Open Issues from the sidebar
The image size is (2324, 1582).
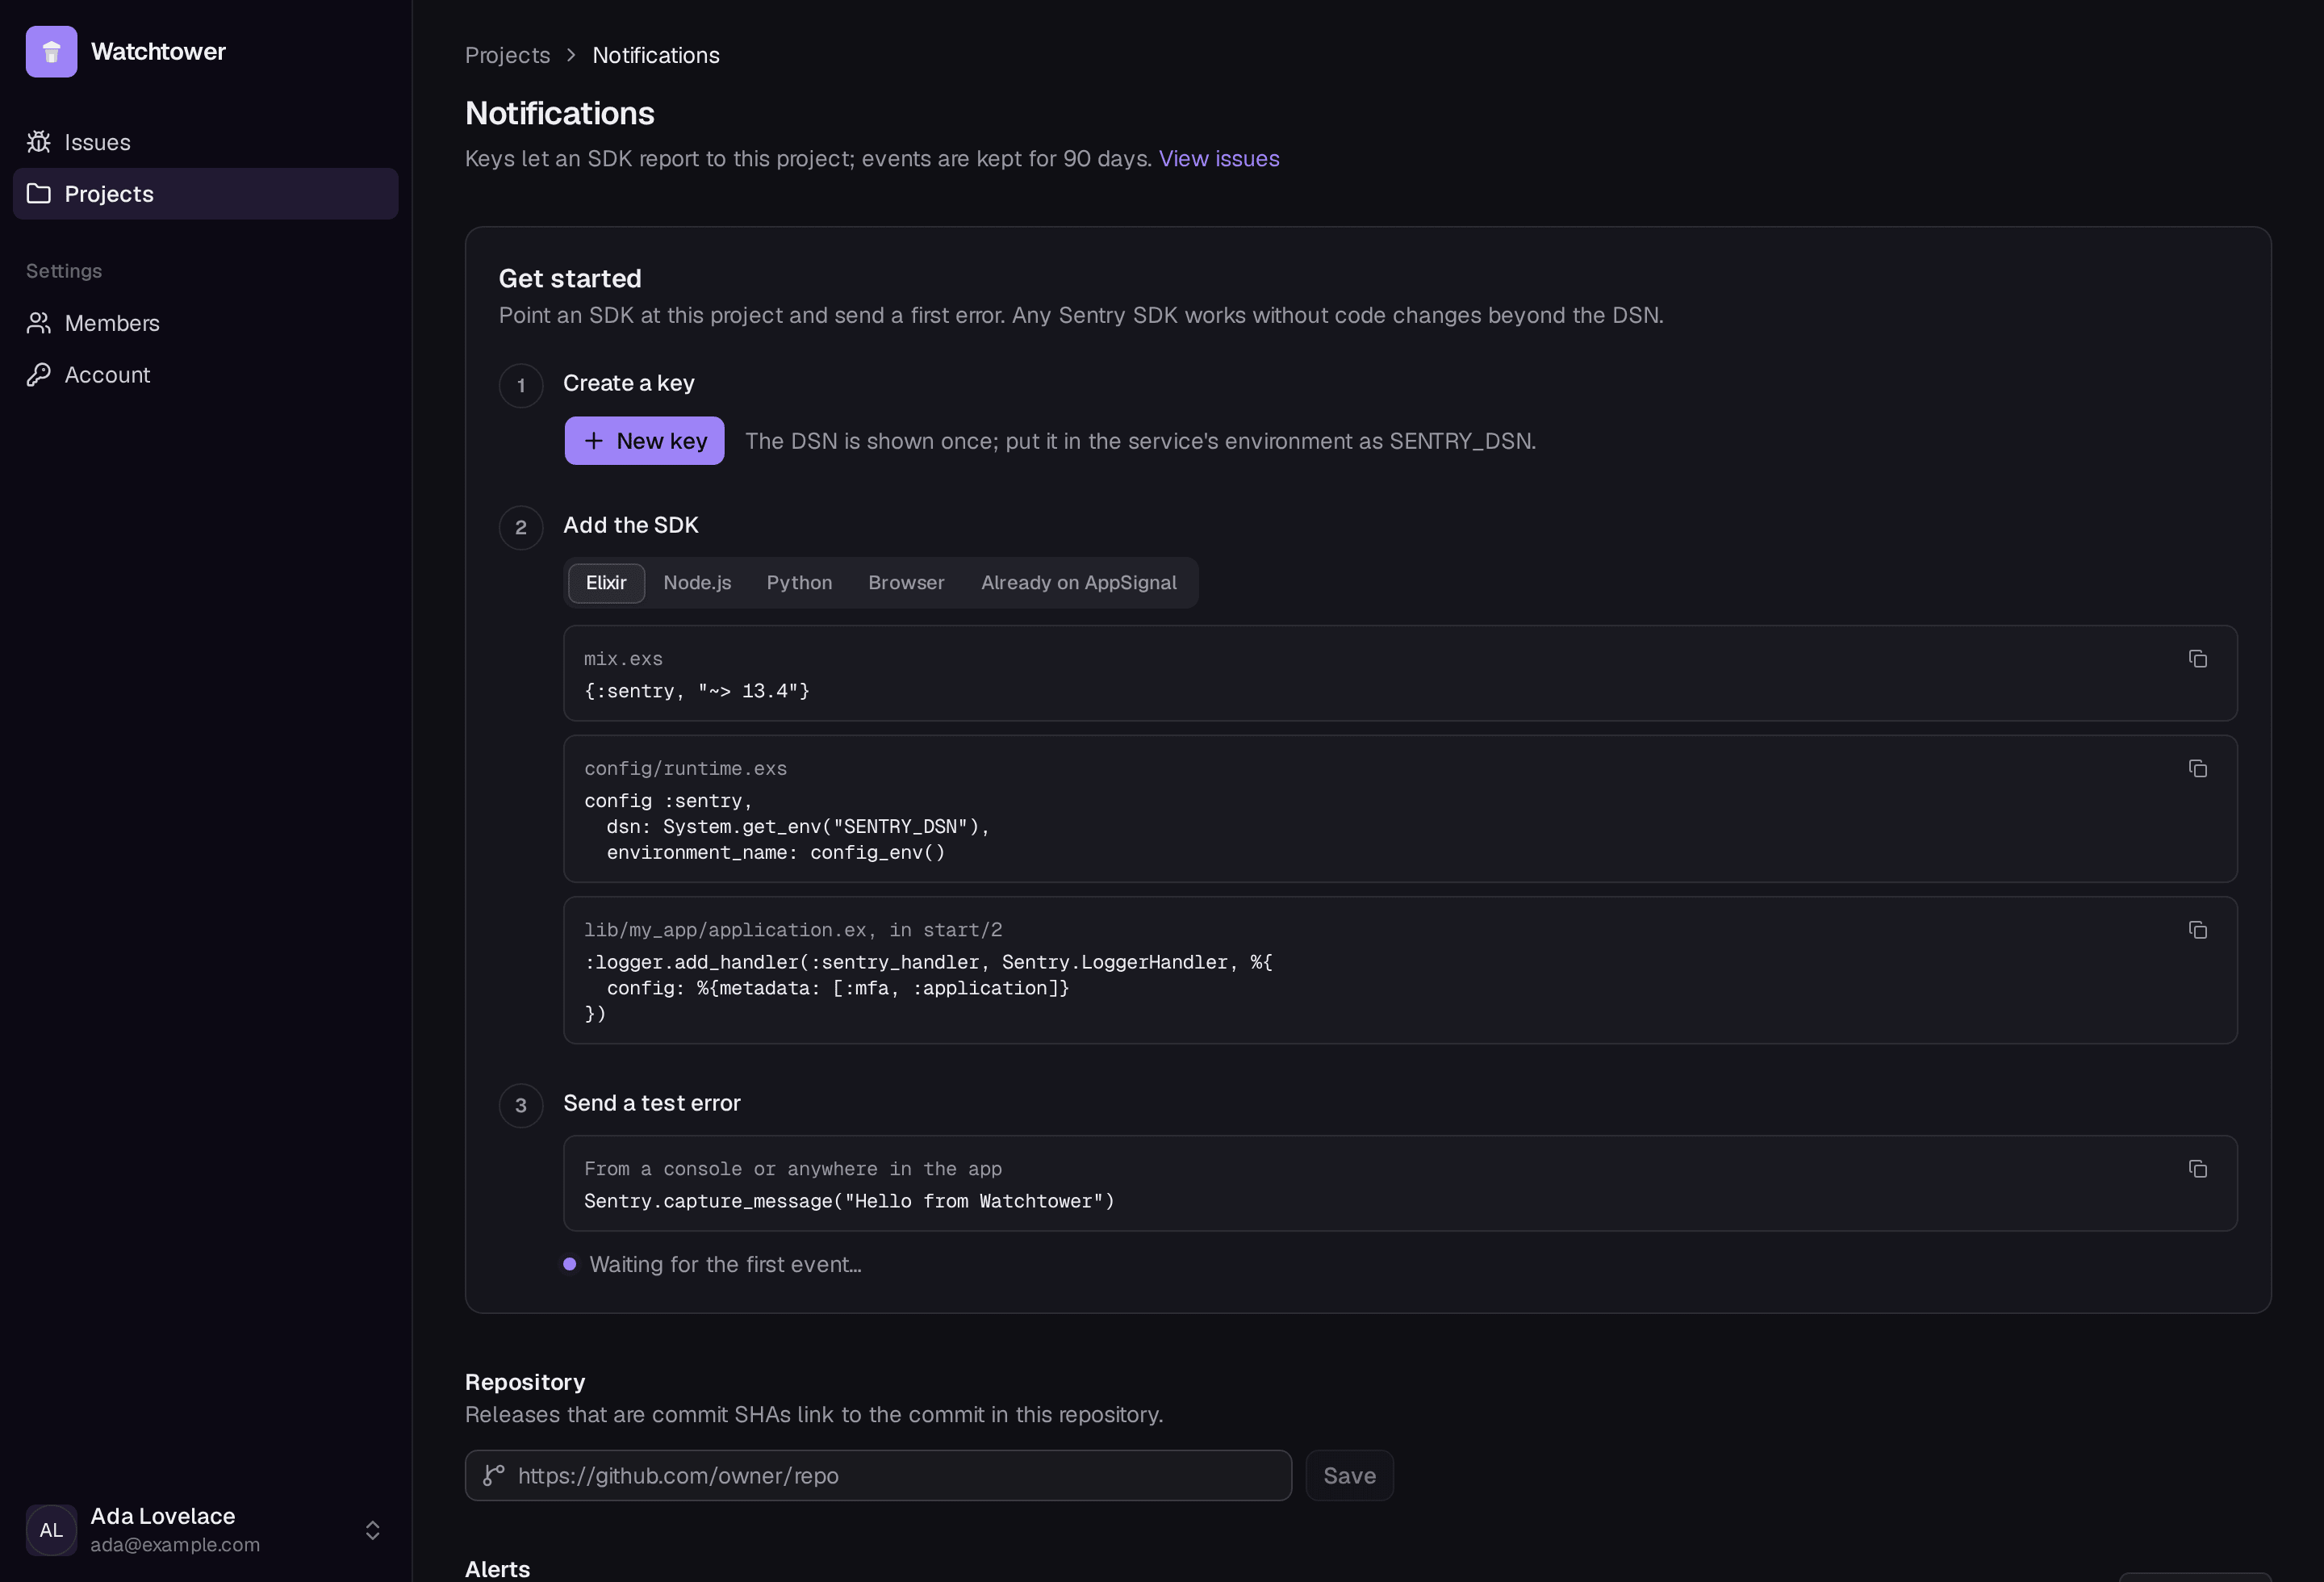coord(205,142)
